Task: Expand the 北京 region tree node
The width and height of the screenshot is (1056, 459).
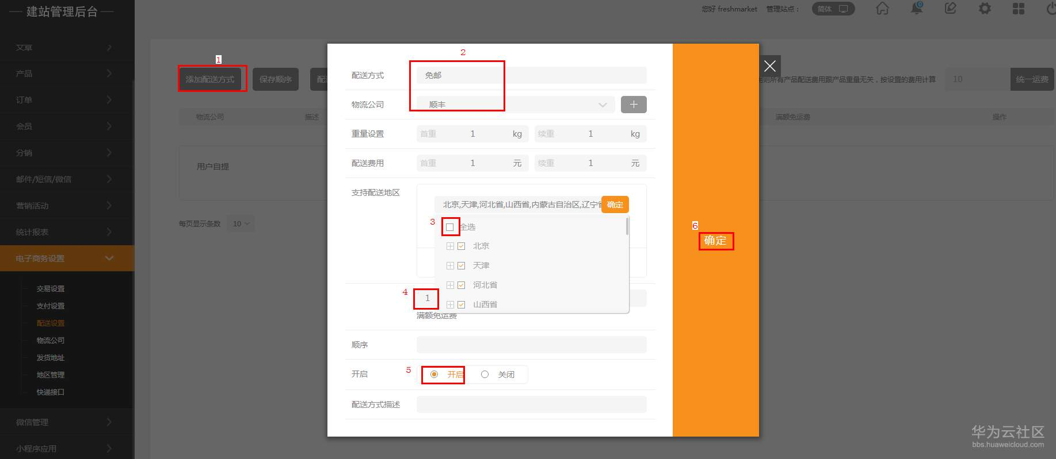Action: [x=450, y=246]
